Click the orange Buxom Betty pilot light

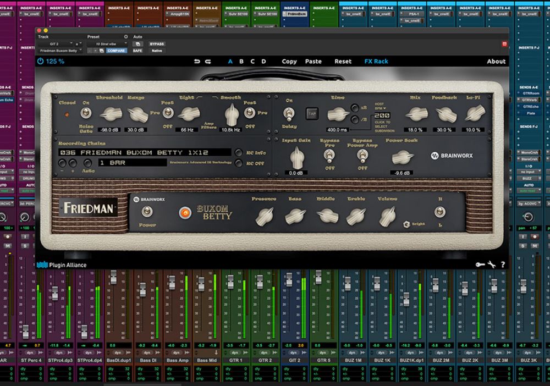(x=185, y=212)
